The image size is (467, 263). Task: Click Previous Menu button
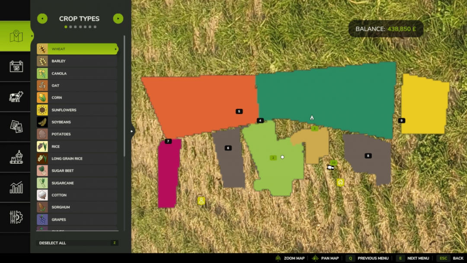pos(368,258)
